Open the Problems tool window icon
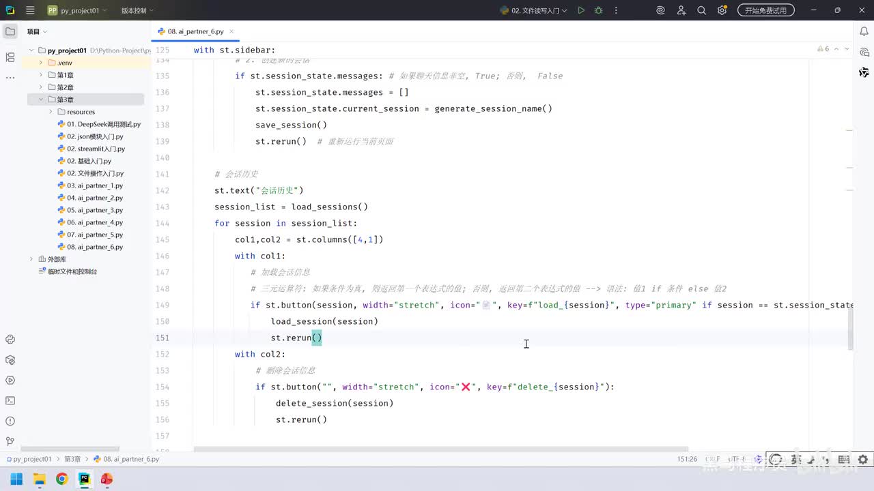Screen dimensions: 874x491 click(x=10, y=421)
